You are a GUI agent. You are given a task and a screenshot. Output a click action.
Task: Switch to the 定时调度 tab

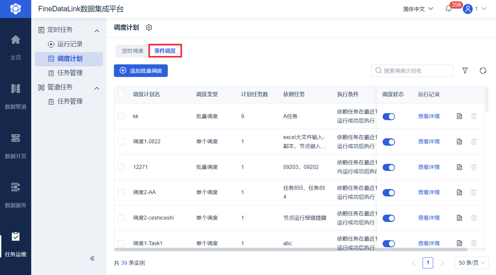pyautogui.click(x=132, y=51)
